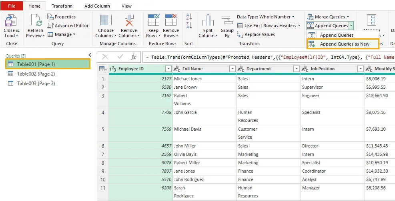The width and height of the screenshot is (395, 201).
Task: Click the ABC type icon on Full Name
Action: coord(177,69)
